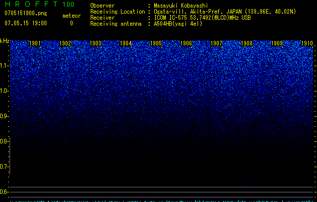Click the 0.6 kHz axis label
Viewport: 317px width, 202px height.
pos(4,192)
